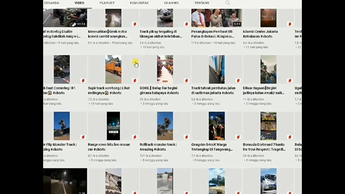This screenshot has width=345, height=194.
Task: Open 'Range rover hits fire rescue car' title
Action: click(109, 147)
